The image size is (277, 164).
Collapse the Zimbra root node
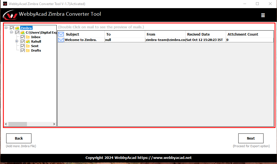6,27
